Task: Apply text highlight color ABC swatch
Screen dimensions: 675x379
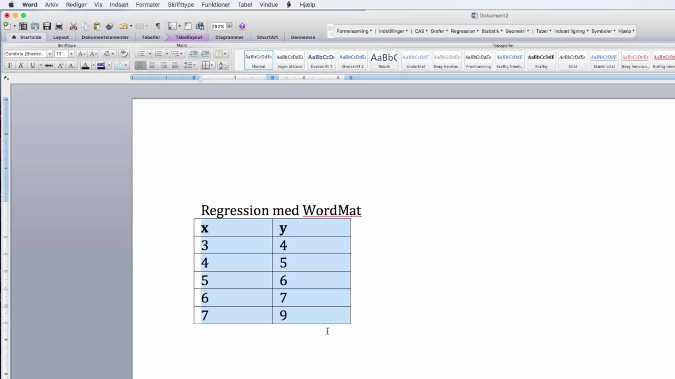Action: pos(101,66)
